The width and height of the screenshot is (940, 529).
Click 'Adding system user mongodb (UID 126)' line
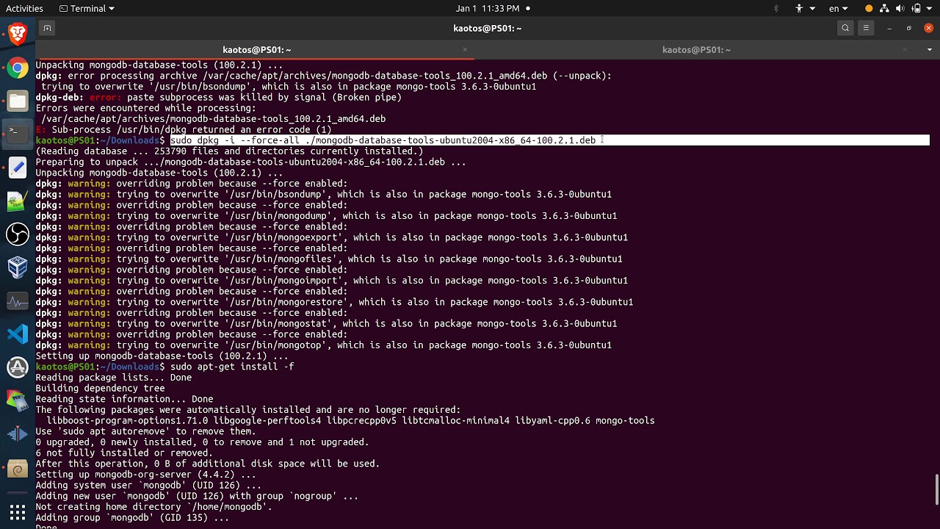pyautogui.click(x=148, y=486)
